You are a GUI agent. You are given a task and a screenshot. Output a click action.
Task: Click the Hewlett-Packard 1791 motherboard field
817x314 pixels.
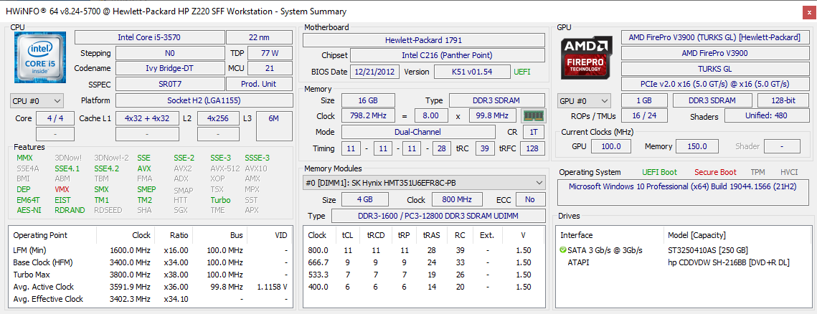[x=424, y=40]
